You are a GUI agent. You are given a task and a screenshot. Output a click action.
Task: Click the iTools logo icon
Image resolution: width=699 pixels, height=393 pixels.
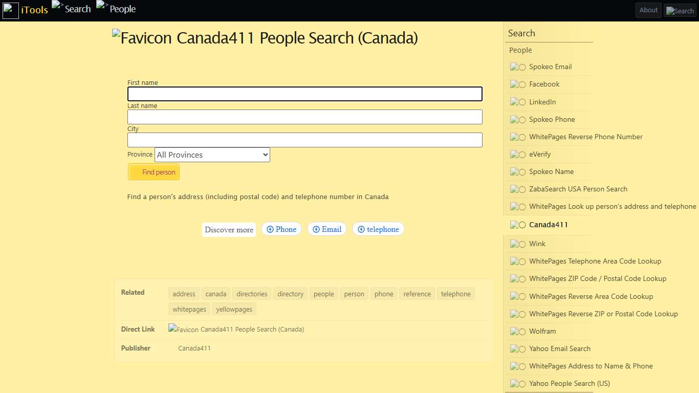tap(10, 10)
